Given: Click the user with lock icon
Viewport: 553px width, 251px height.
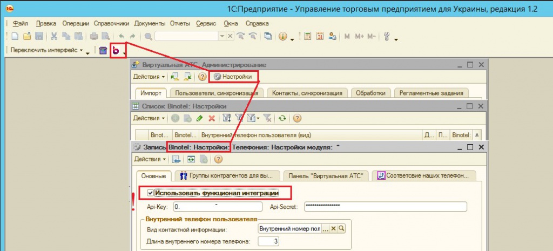Looking at the screenshot, I should (x=332, y=36).
